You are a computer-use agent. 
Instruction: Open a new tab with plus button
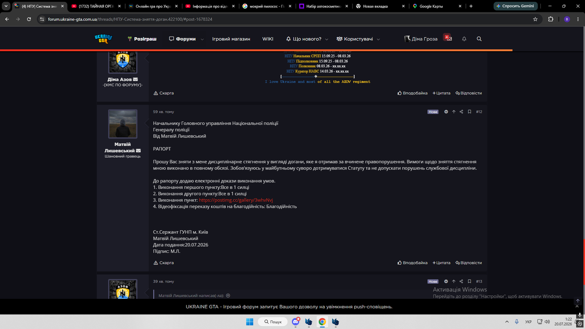(471, 6)
